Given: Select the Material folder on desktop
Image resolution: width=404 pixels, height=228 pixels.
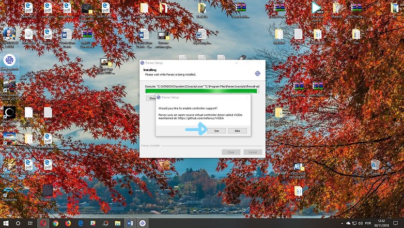Looking at the screenshot, I should 337,11.
